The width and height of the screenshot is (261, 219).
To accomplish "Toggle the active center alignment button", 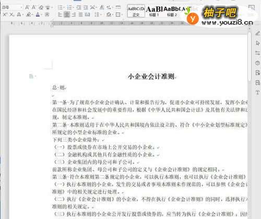I will click(x=67, y=15).
